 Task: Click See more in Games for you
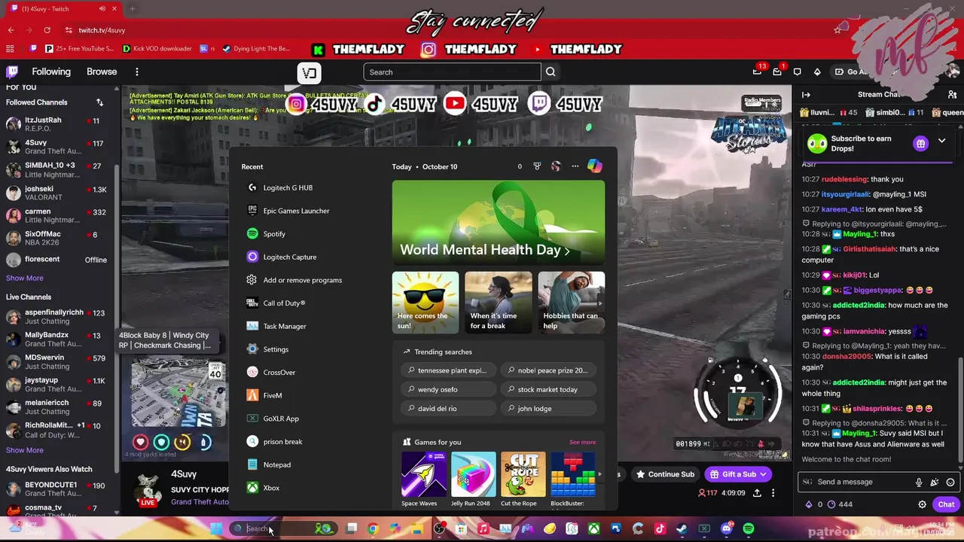[582, 442]
